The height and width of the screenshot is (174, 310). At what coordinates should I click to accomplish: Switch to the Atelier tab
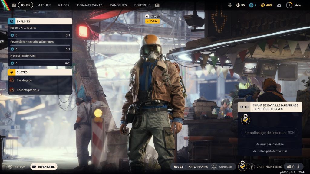point(44,5)
